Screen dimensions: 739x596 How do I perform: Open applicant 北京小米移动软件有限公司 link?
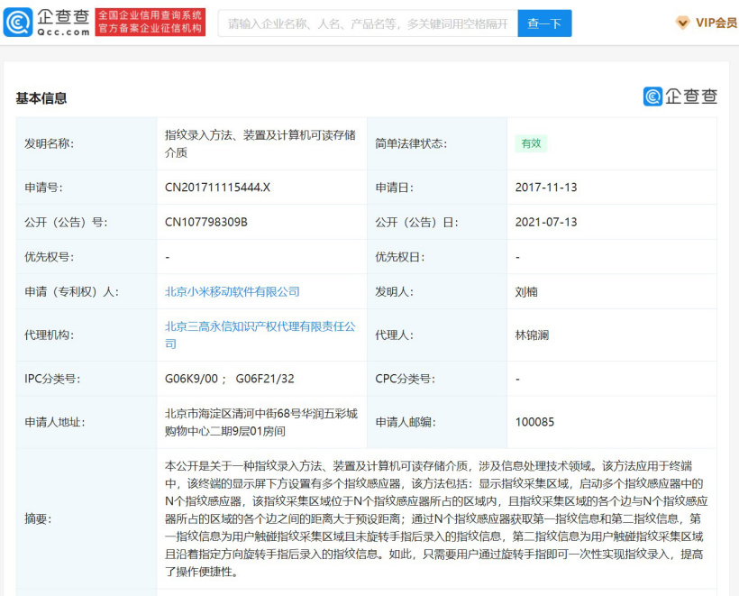point(233,291)
